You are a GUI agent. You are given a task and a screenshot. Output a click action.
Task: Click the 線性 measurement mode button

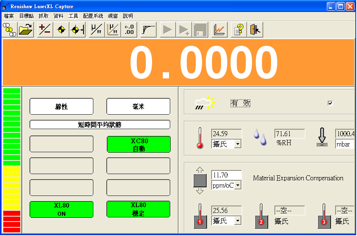(x=62, y=106)
